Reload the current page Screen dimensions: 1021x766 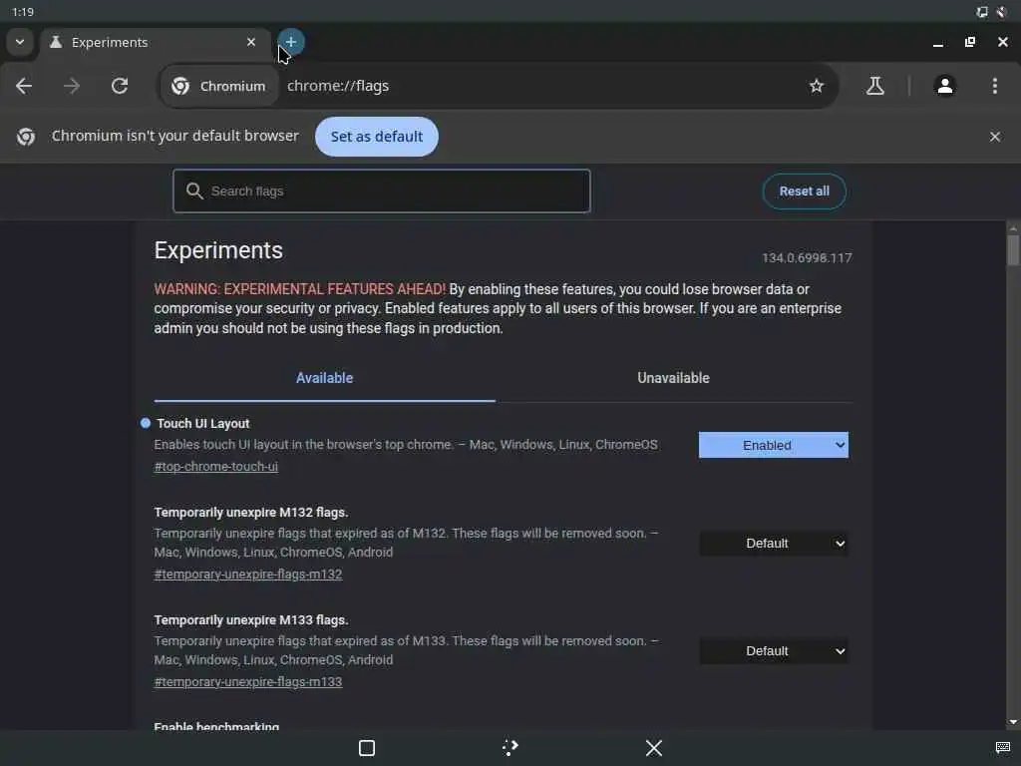coord(120,86)
